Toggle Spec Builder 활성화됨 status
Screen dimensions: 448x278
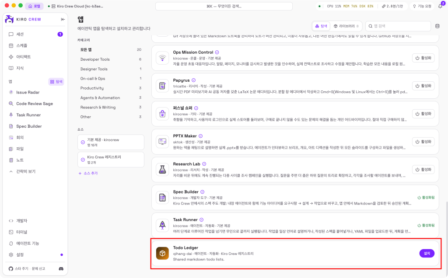[426, 198]
